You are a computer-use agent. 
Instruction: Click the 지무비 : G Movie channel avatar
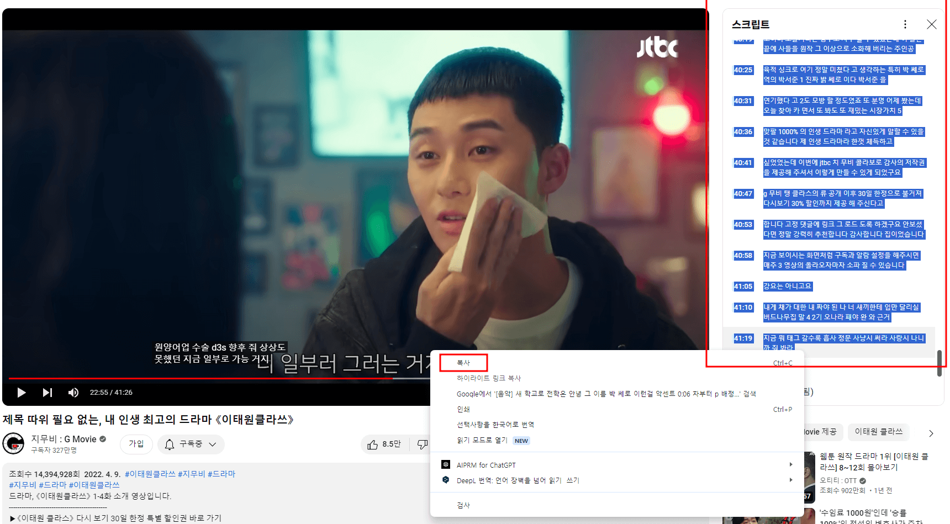pyautogui.click(x=13, y=444)
